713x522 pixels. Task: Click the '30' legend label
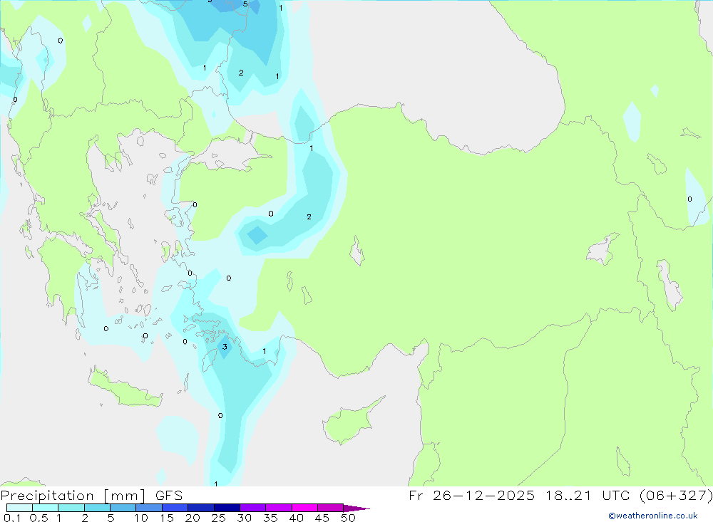(x=245, y=518)
